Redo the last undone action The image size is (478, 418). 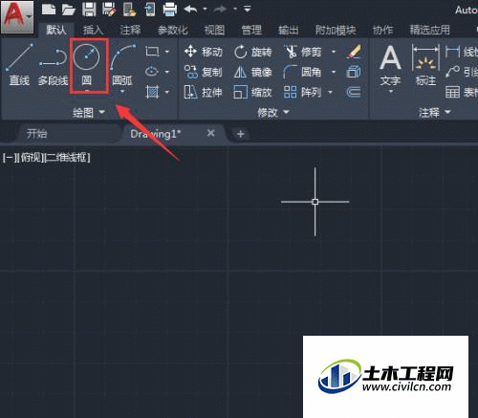[221, 10]
